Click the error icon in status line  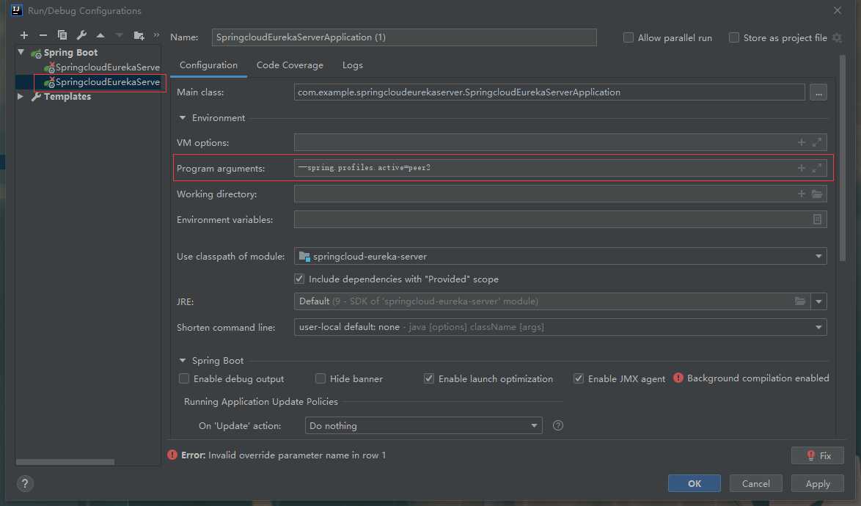172,455
